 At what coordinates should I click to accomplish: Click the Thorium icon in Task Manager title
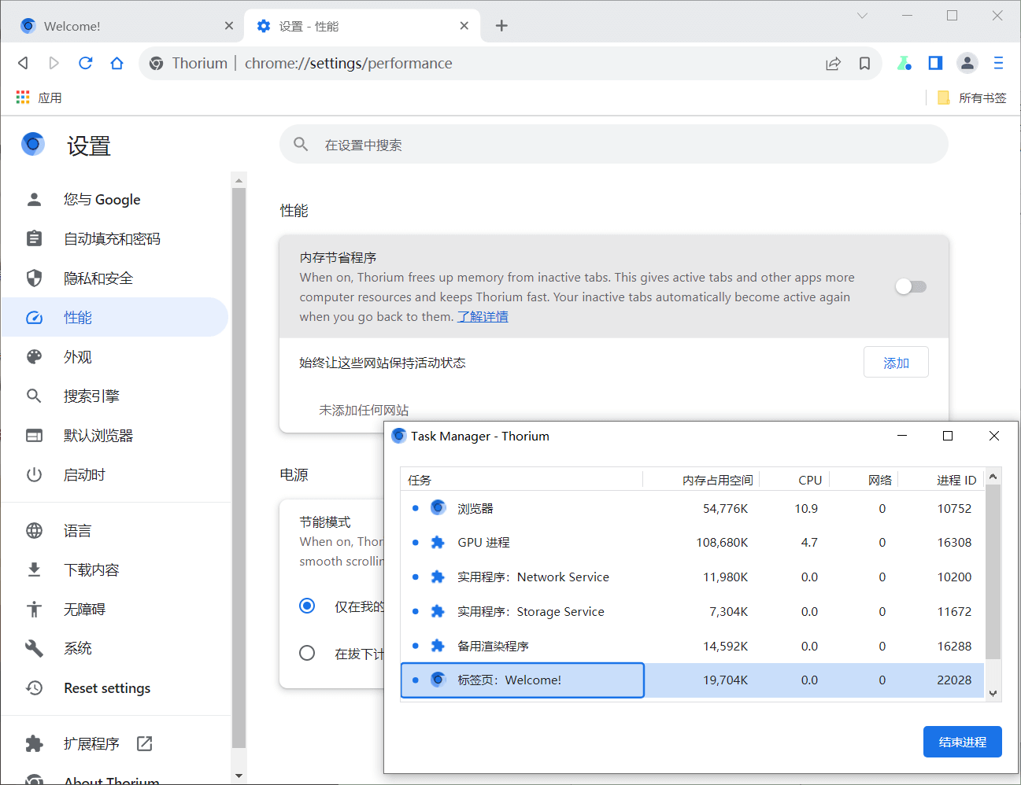[399, 436]
